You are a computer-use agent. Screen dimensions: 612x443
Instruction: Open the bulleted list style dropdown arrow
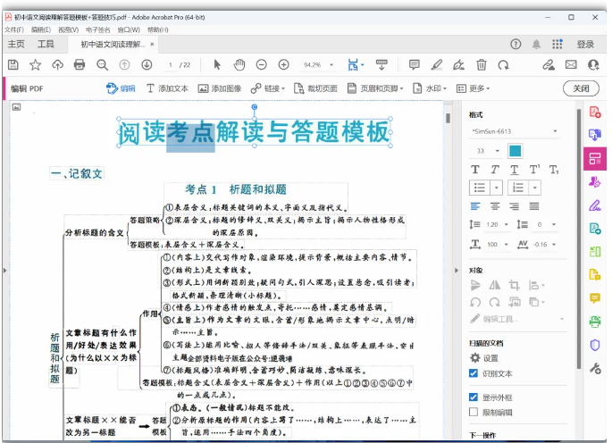pos(497,188)
